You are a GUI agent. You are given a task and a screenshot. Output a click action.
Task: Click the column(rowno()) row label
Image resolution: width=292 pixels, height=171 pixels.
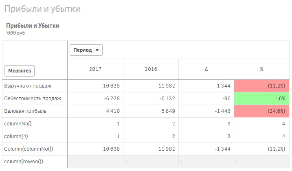24,162
